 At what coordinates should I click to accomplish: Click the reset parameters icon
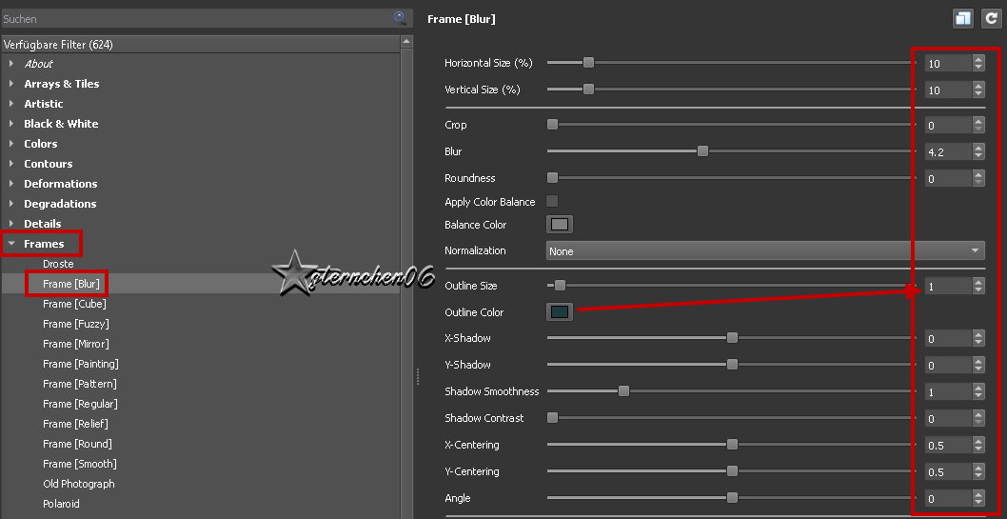991,18
